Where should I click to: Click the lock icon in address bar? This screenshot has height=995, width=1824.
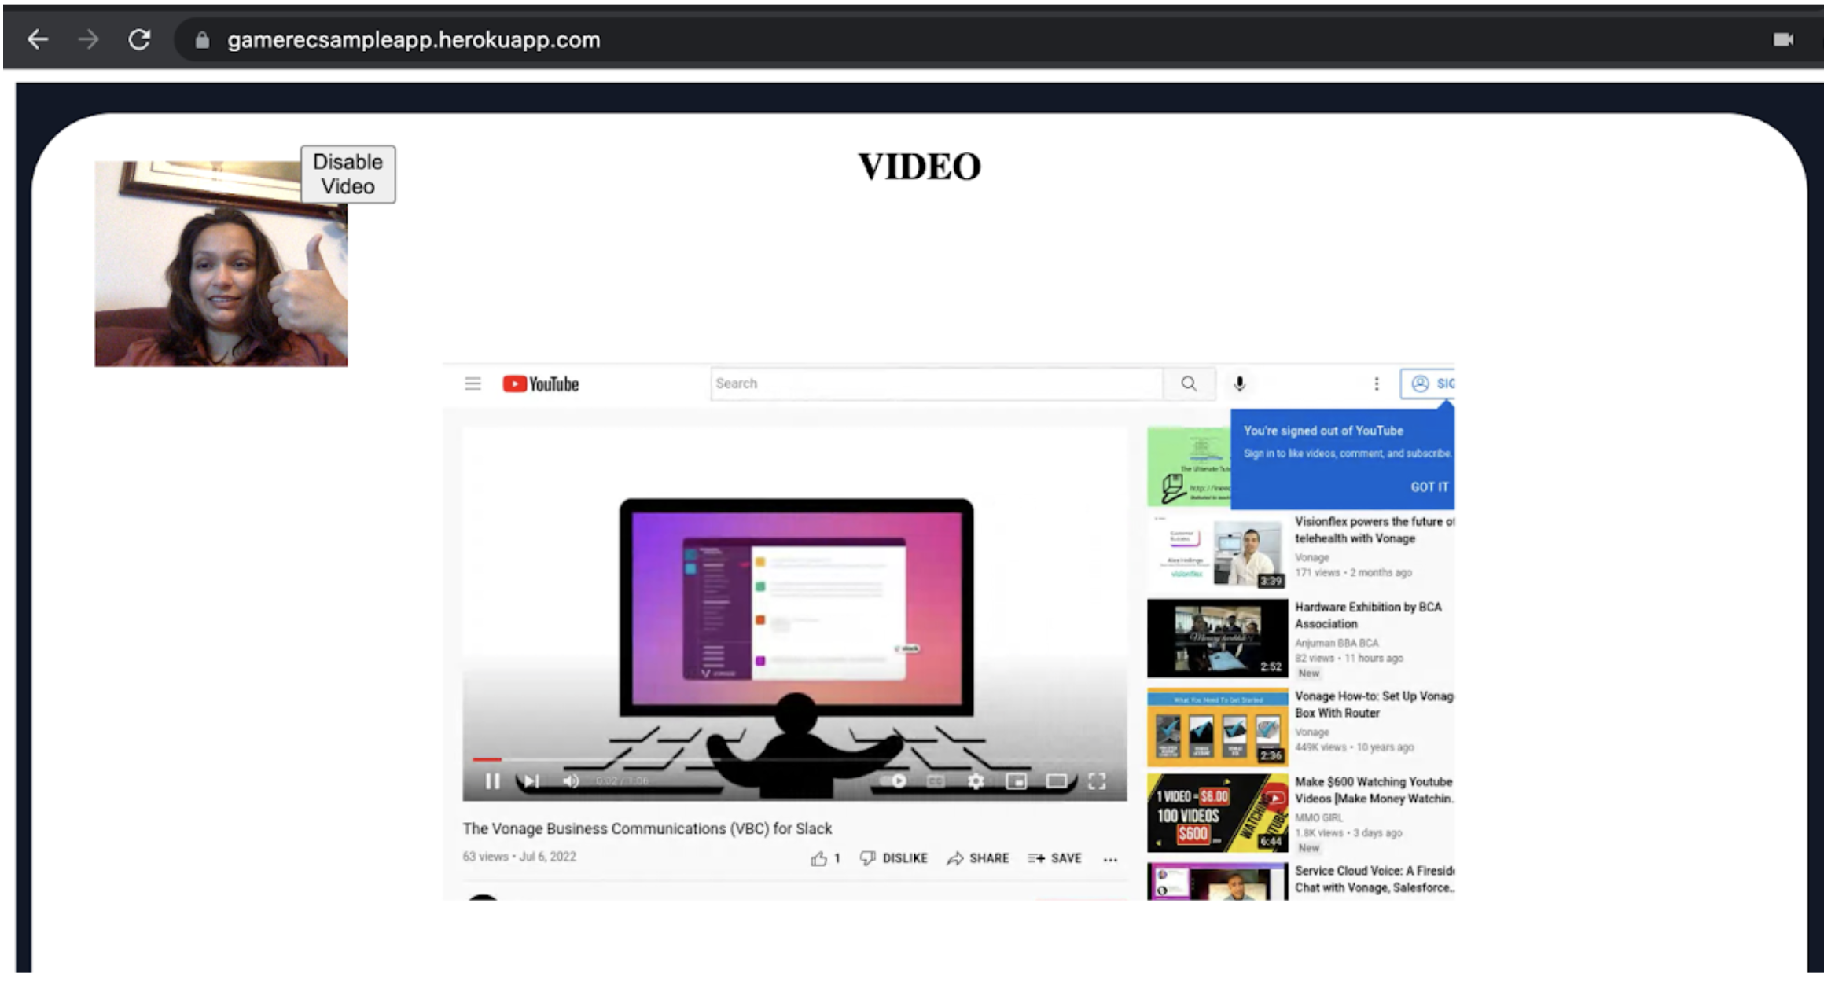pos(202,40)
